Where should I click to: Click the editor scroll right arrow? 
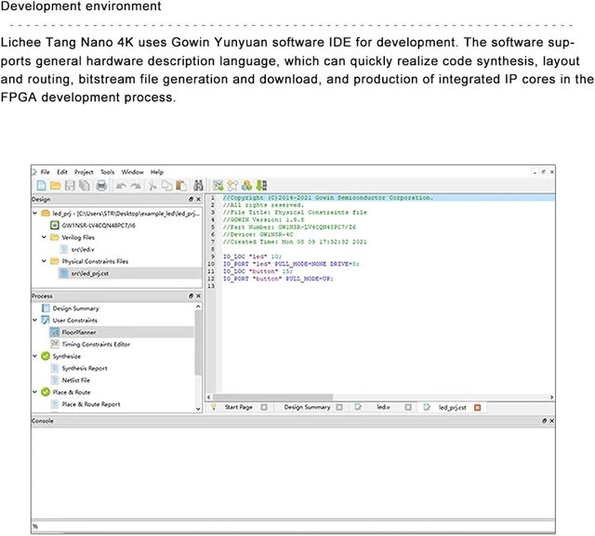coord(551,397)
